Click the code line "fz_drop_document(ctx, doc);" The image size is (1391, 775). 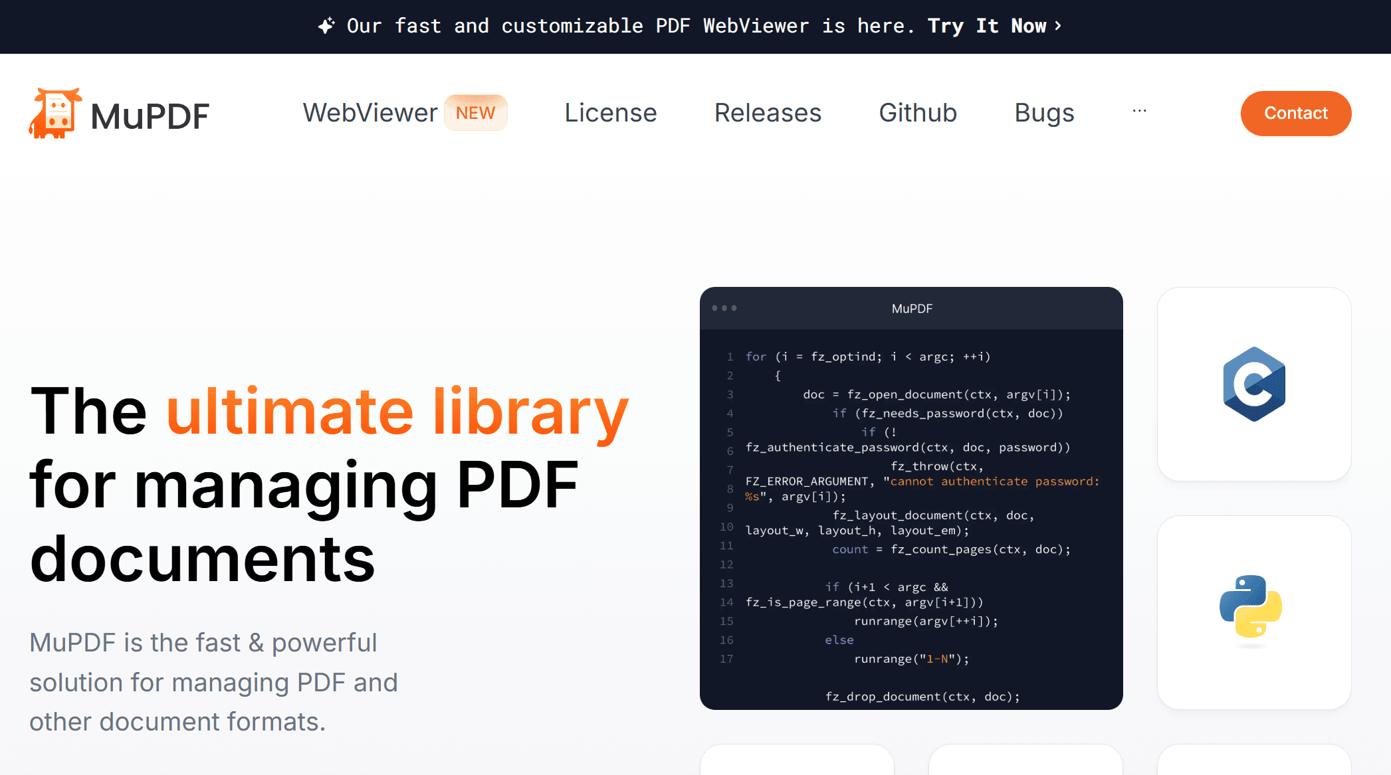[922, 697]
